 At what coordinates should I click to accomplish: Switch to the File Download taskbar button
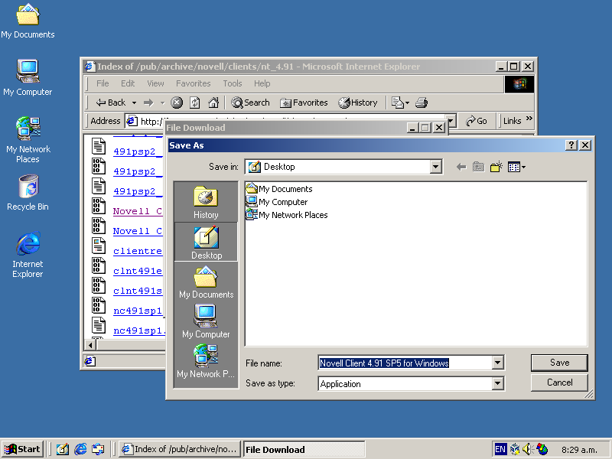tap(304, 449)
